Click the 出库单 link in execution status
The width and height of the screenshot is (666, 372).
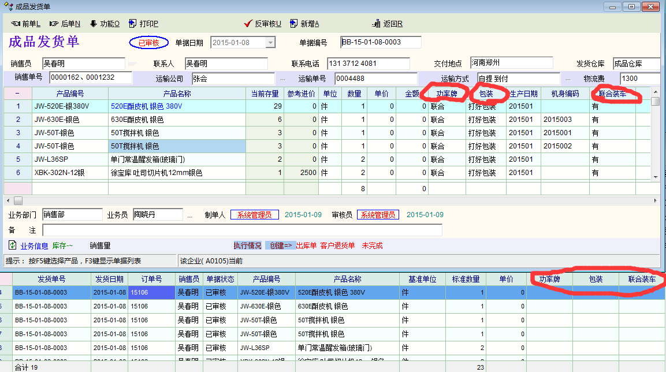(307, 245)
